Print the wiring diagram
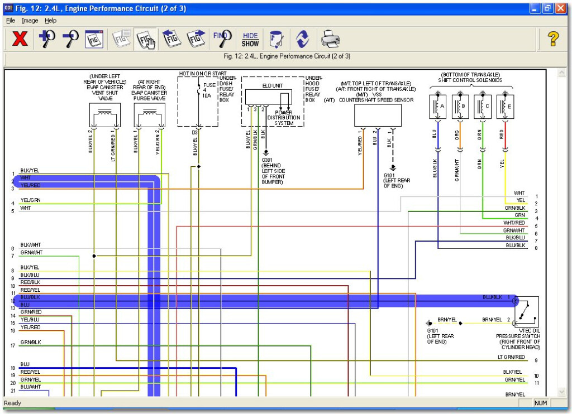The height and width of the screenshot is (414, 572). pos(331,39)
